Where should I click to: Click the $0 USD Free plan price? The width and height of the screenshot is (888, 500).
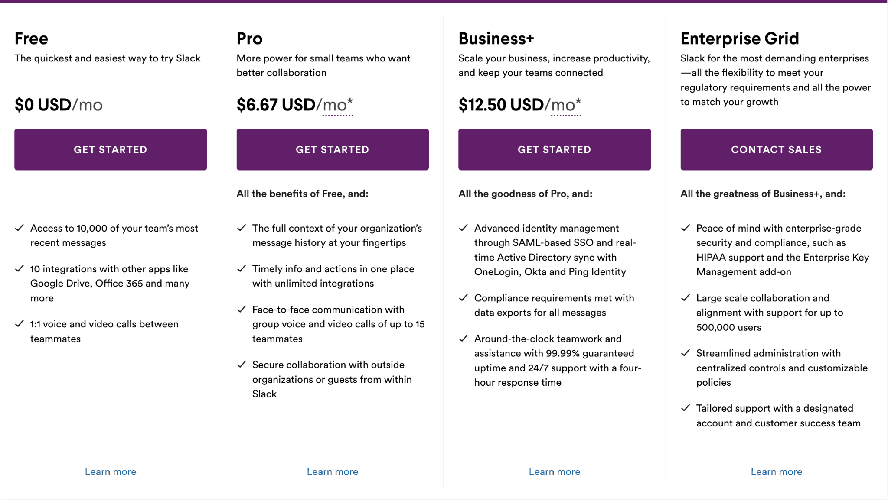coord(58,104)
